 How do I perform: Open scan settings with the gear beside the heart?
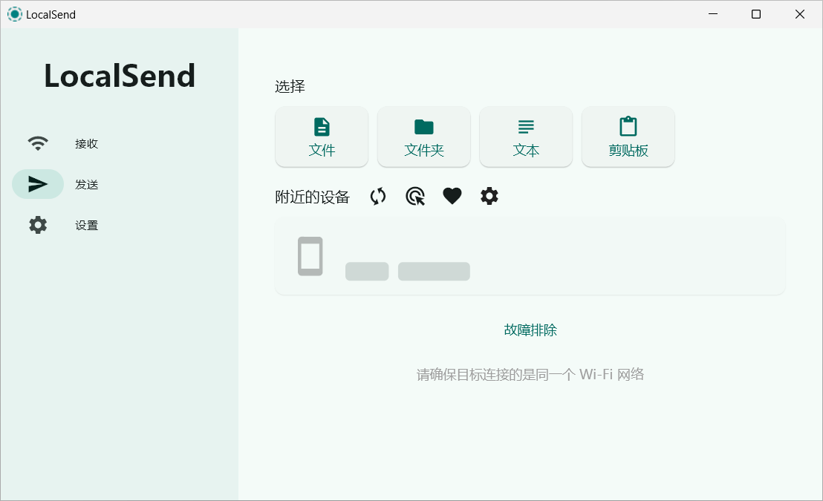489,196
